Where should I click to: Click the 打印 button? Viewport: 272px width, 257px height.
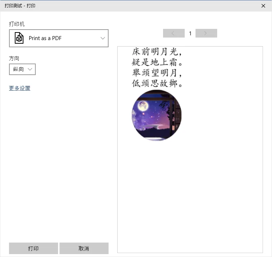point(33,248)
